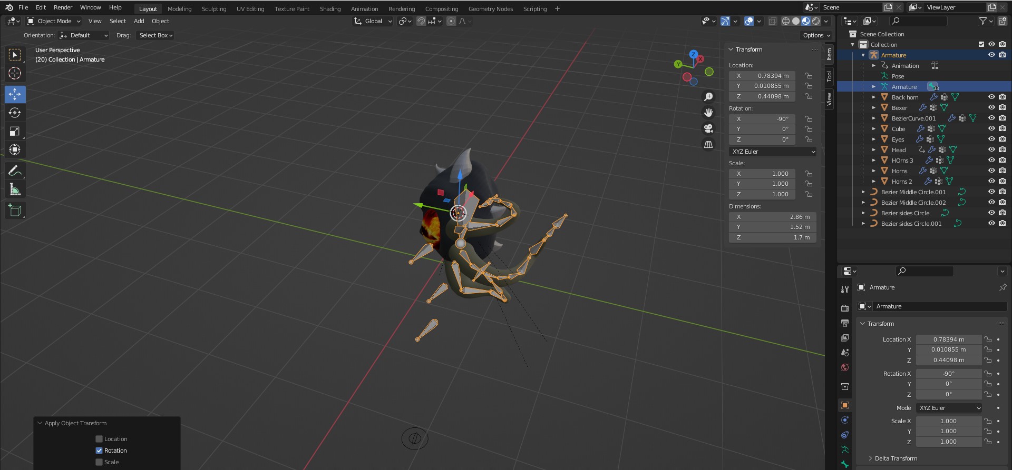
Task: Click the zoom view magnifier icon
Action: point(708,97)
